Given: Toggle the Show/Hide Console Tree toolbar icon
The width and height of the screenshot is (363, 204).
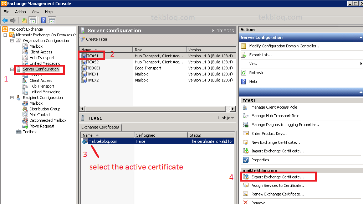Looking at the screenshot, I should (33, 21).
